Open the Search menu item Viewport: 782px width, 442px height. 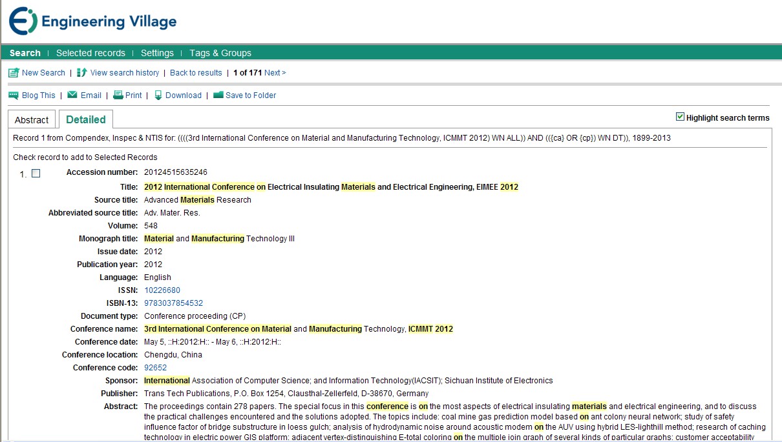point(25,53)
